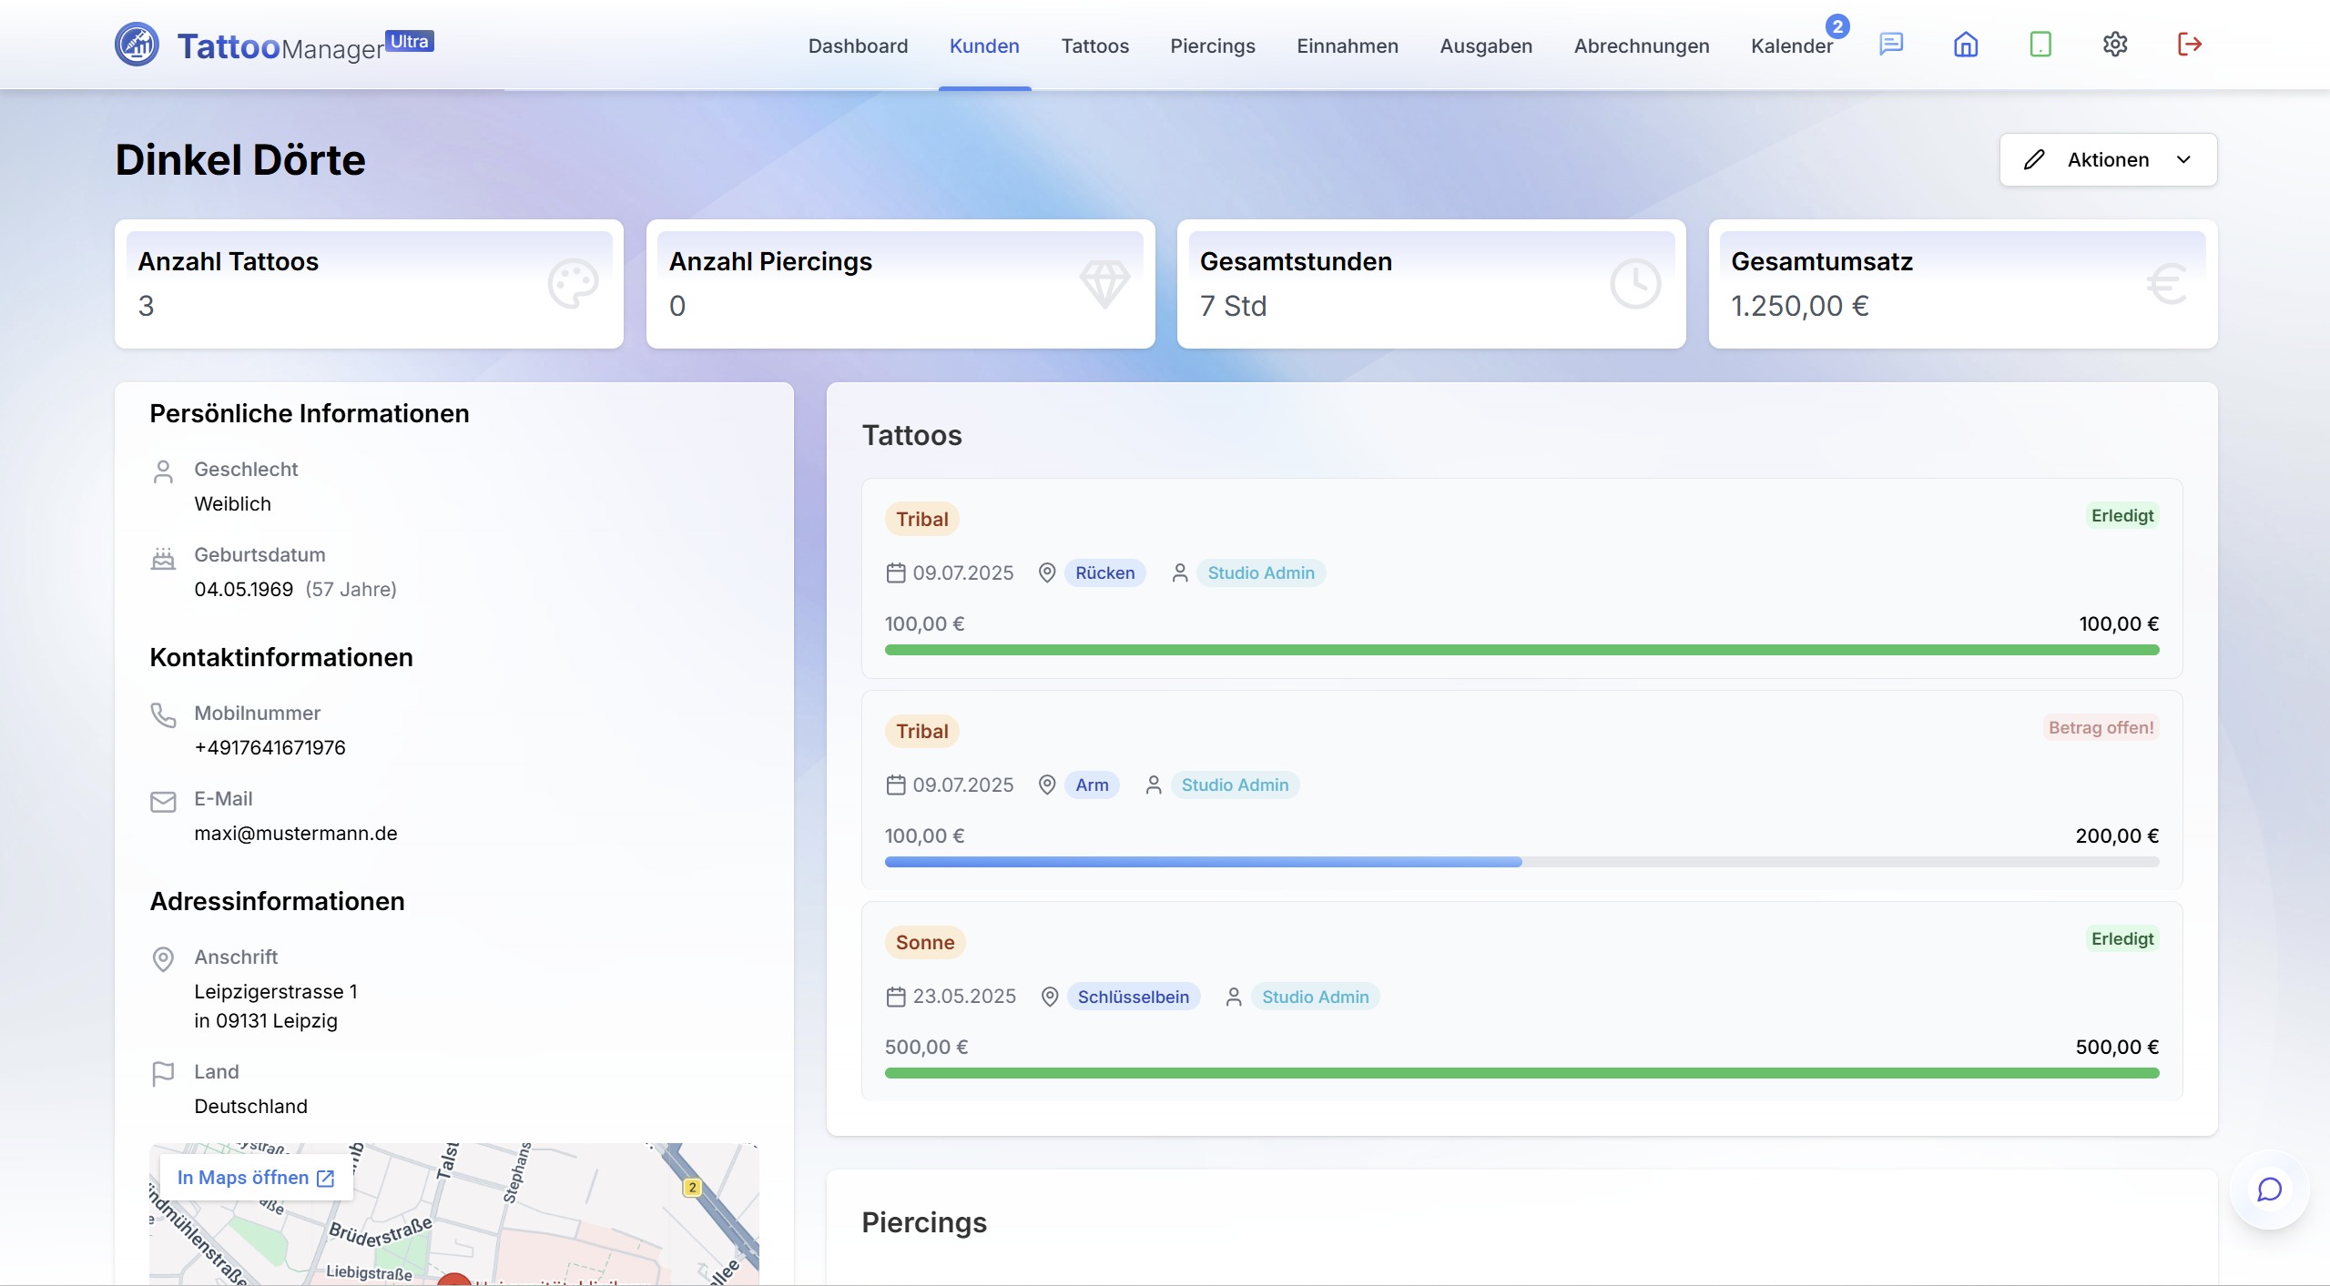The image size is (2330, 1286).
Task: Click the Kalender notification badge showing 2
Action: pyautogui.click(x=1837, y=26)
